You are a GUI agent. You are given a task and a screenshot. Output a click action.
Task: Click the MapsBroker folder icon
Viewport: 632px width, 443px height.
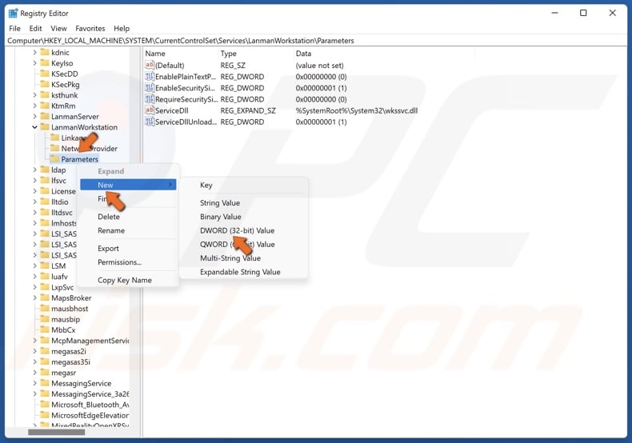coord(45,297)
